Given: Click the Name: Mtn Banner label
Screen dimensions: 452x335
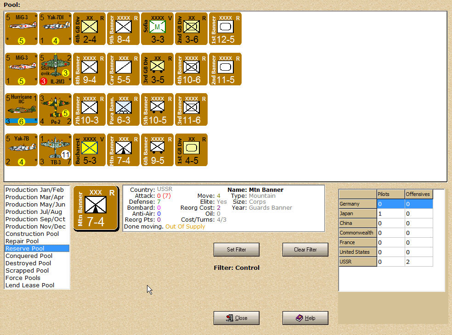Looking at the screenshot, I should pyautogui.click(x=255, y=190).
